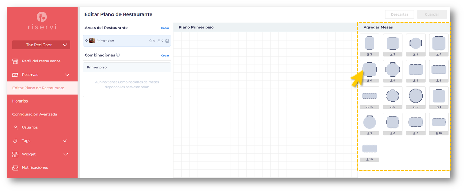The image size is (465, 195).
Task: Select the long 14-seat table
Action: [369, 98]
